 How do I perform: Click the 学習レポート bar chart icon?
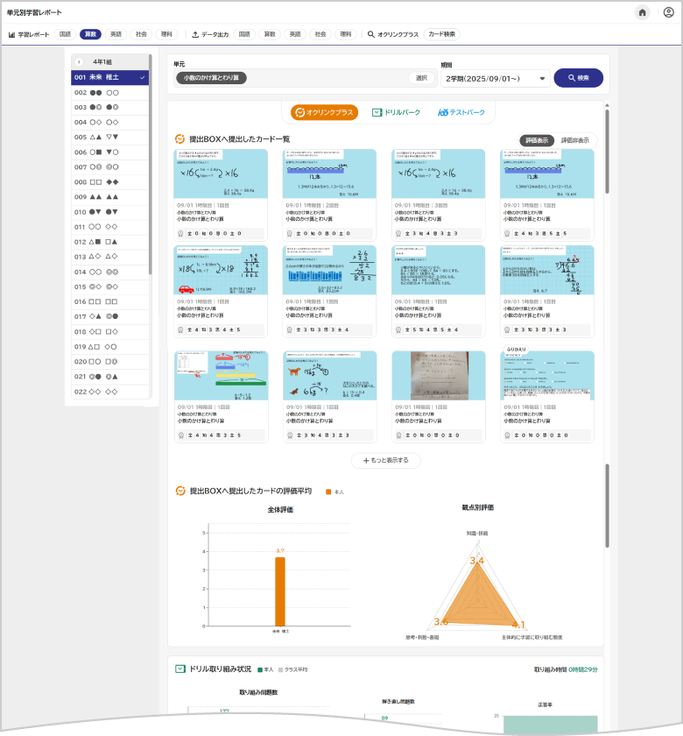[12, 34]
